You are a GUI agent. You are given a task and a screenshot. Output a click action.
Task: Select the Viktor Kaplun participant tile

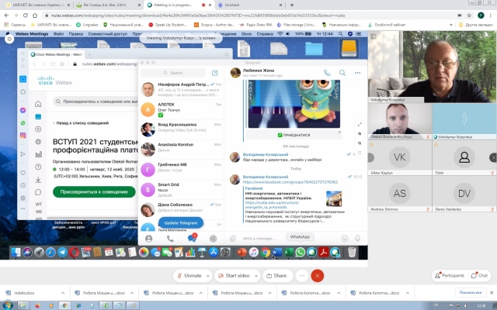399,157
